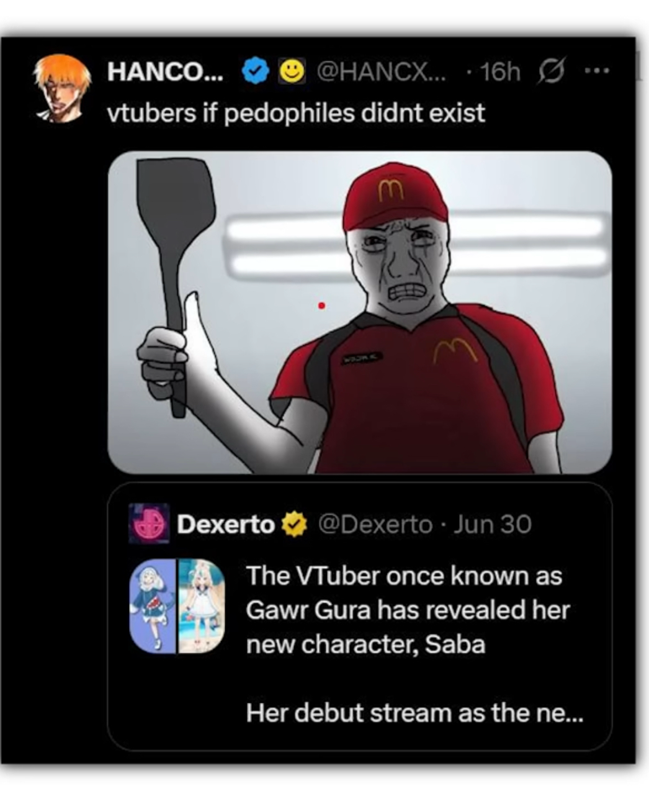Open the Saba character thumbnail half
The width and height of the screenshot is (649, 801).
point(202,606)
